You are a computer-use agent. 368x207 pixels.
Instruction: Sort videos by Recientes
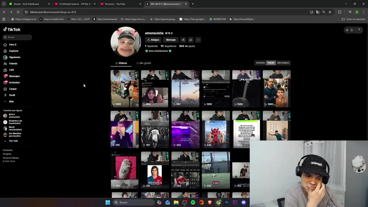260,63
